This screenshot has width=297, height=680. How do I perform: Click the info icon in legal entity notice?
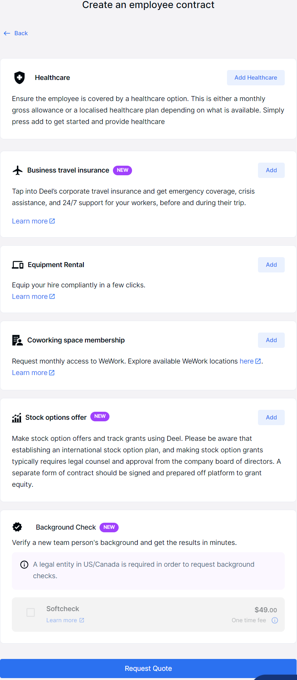tap(24, 565)
